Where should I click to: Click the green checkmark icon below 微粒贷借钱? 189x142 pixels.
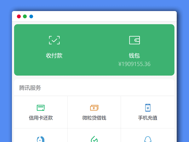94,139
